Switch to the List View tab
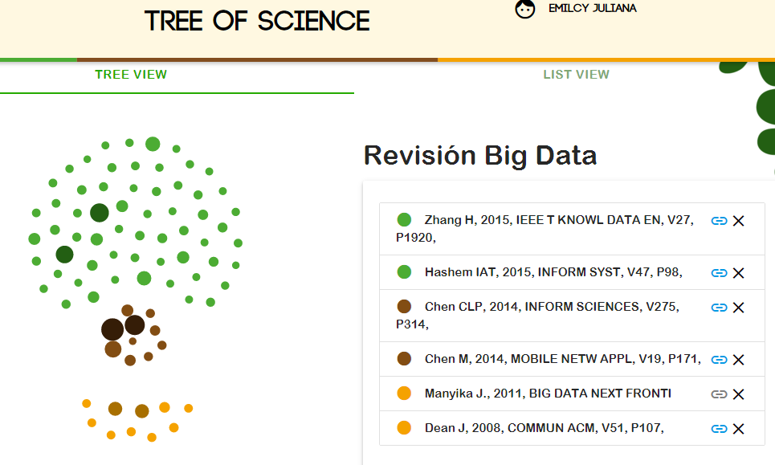The height and width of the screenshot is (465, 775). 576,75
